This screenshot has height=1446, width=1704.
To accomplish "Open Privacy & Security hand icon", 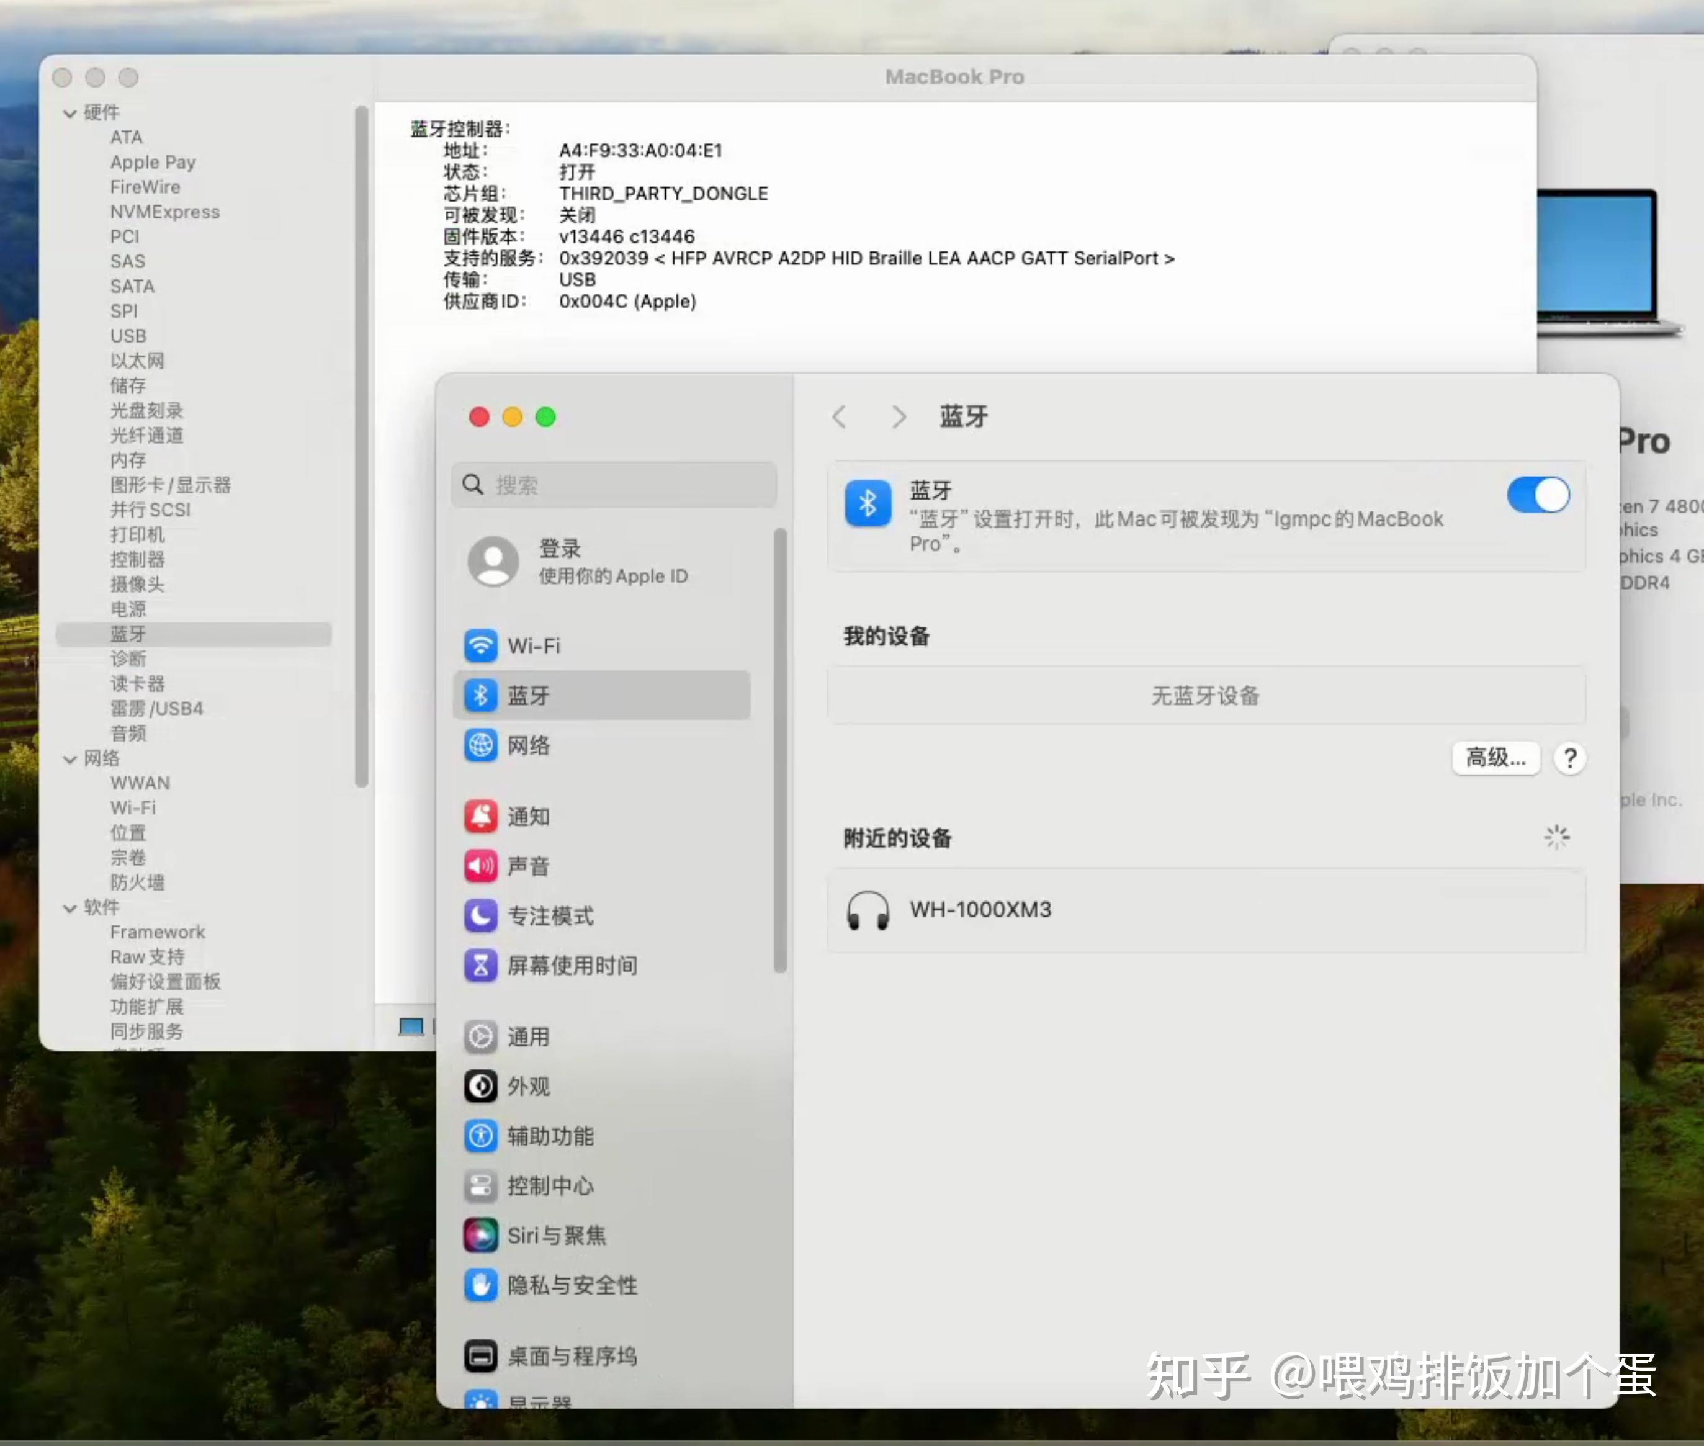I will 480,1285.
